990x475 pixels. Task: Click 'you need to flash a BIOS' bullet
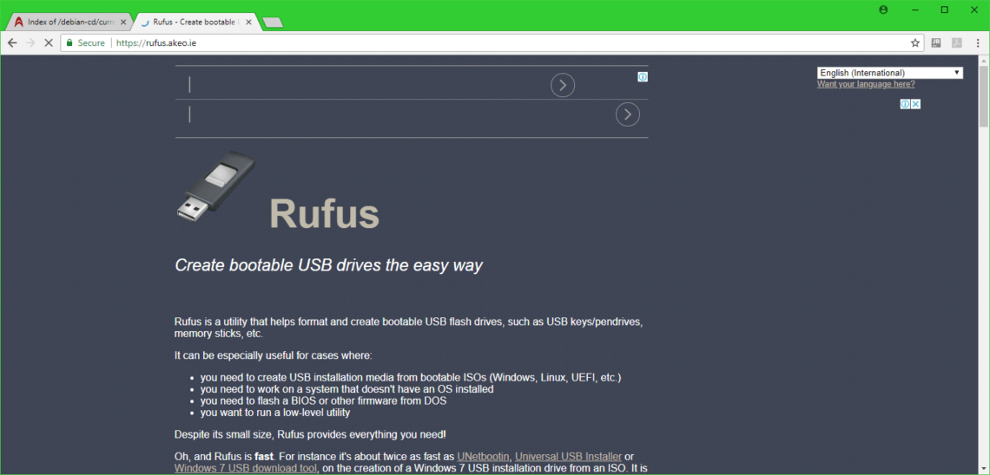324,400
